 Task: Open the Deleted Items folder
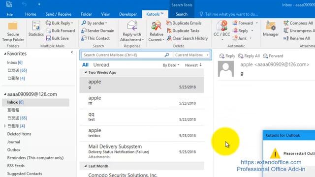19,134
